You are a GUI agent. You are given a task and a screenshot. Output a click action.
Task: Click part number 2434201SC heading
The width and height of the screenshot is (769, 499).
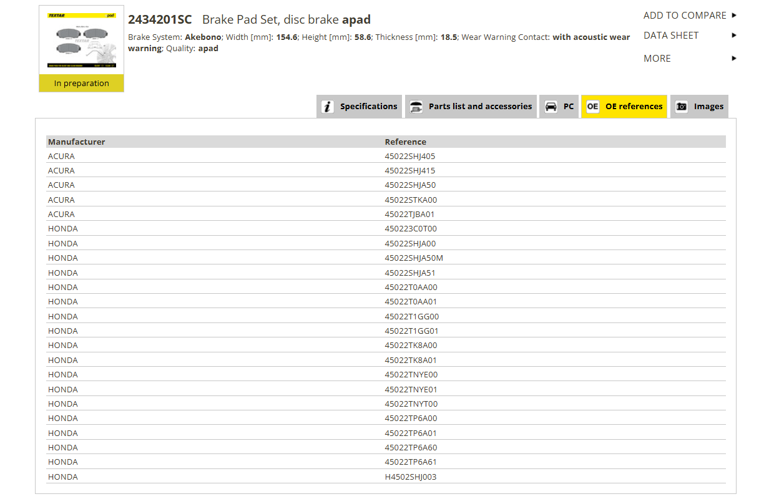[160, 19]
